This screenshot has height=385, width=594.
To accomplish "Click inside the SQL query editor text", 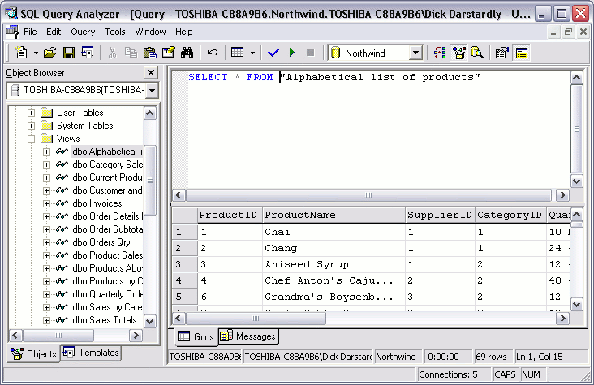I will [334, 77].
